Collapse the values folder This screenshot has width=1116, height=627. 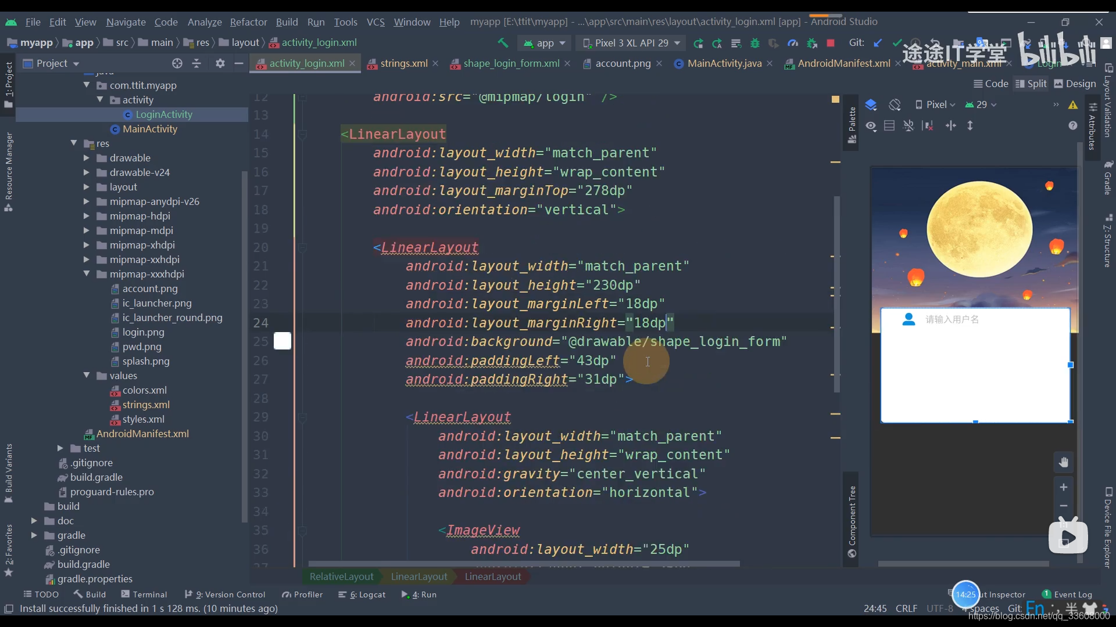pyautogui.click(x=86, y=376)
